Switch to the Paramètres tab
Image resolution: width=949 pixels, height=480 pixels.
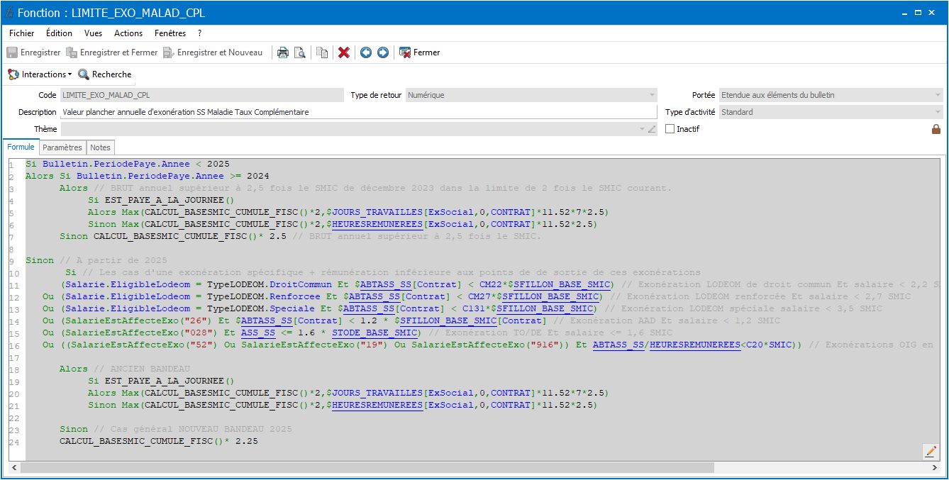click(62, 147)
